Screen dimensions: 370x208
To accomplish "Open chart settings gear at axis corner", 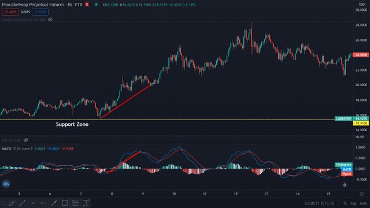I will (362, 194).
